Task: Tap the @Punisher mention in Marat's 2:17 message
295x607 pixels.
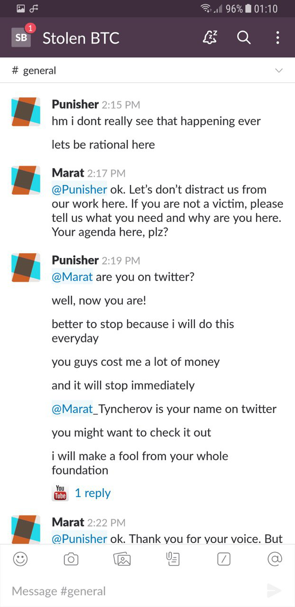Action: (79, 190)
